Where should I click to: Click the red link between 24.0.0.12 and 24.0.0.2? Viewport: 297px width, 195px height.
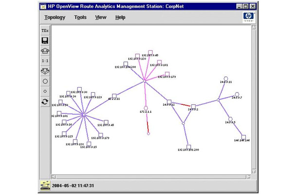(x=185, y=105)
